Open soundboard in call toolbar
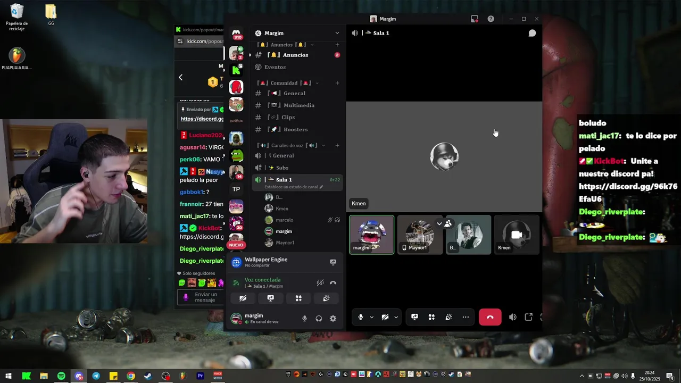Image resolution: width=681 pixels, height=383 pixels. (x=449, y=317)
